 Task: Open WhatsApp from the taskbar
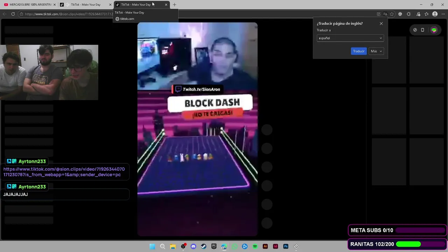(234, 246)
